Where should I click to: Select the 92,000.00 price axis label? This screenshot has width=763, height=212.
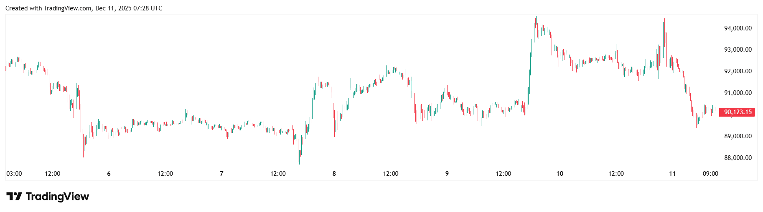[738, 71]
